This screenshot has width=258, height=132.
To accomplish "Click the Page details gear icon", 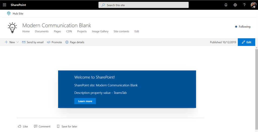I will [67, 42].
